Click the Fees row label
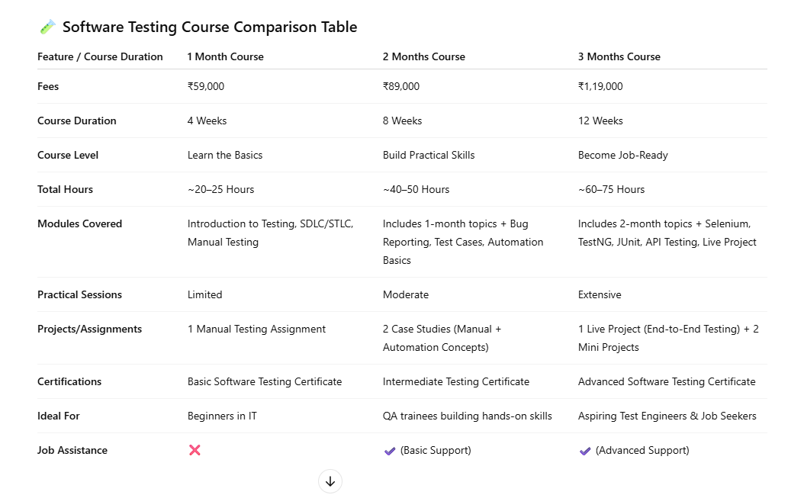The height and width of the screenshot is (495, 804). 47,86
